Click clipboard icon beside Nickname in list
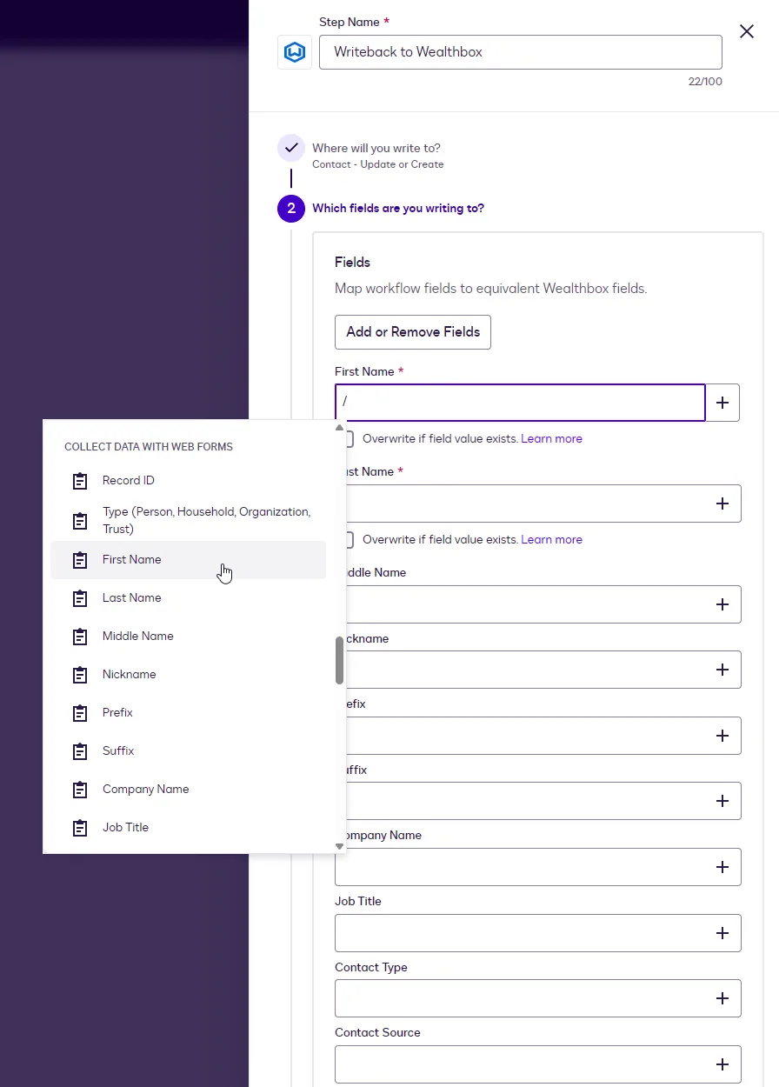The width and height of the screenshot is (779, 1087). click(80, 675)
